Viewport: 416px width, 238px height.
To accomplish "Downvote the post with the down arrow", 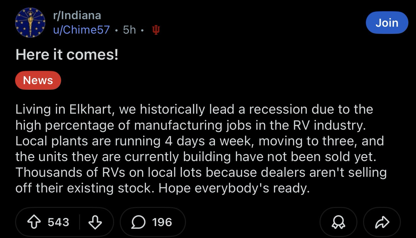I will point(95,222).
